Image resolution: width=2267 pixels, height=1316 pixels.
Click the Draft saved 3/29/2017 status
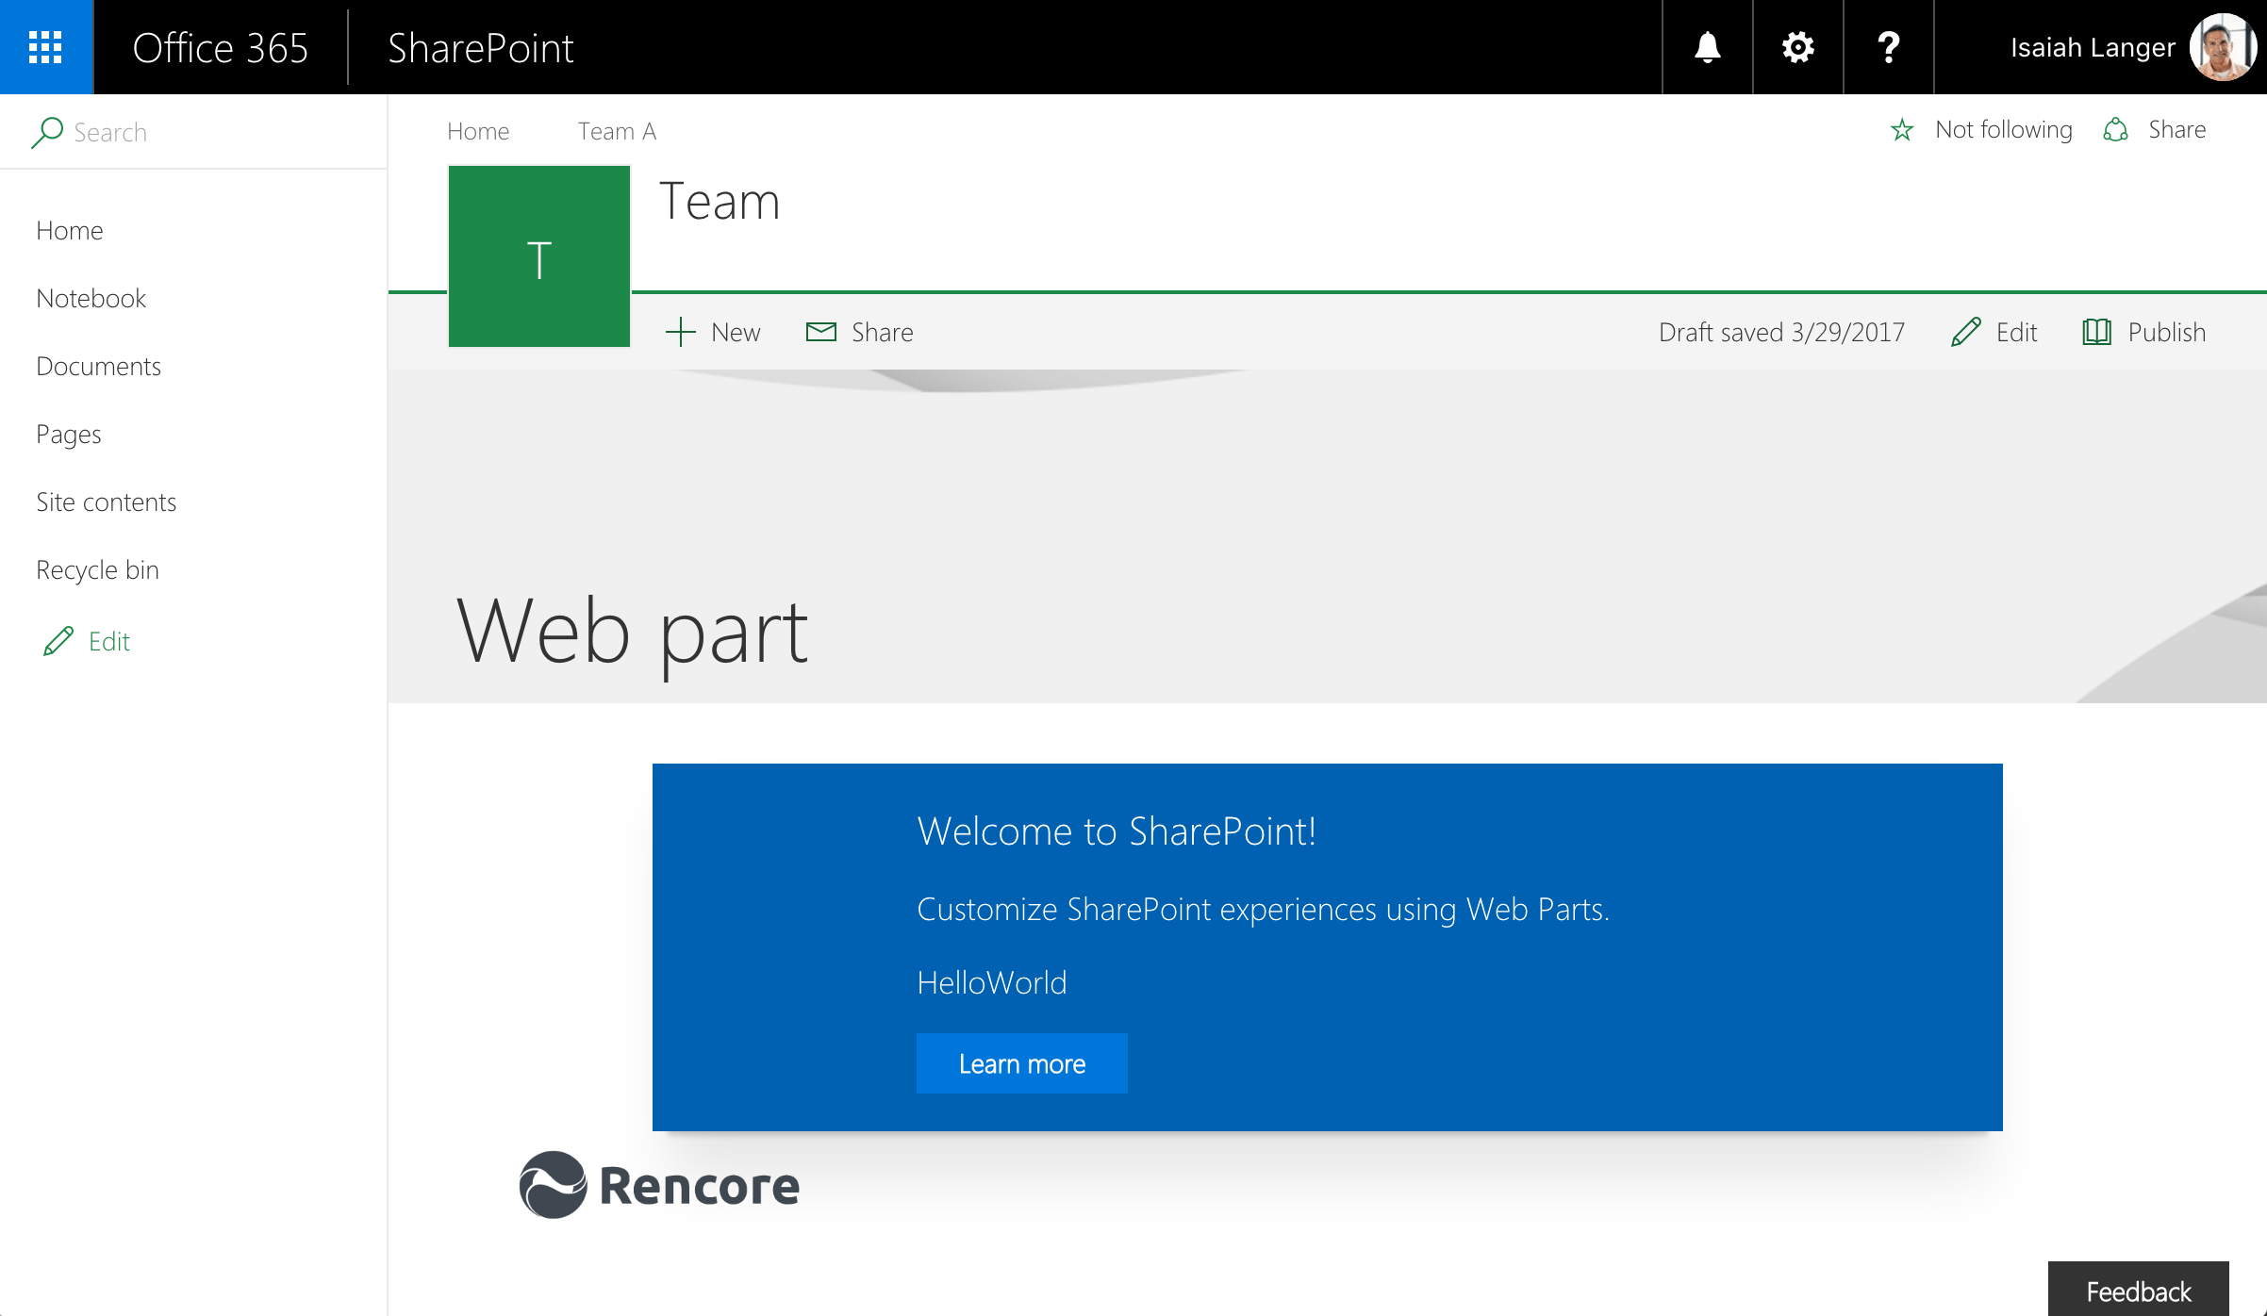click(1781, 332)
